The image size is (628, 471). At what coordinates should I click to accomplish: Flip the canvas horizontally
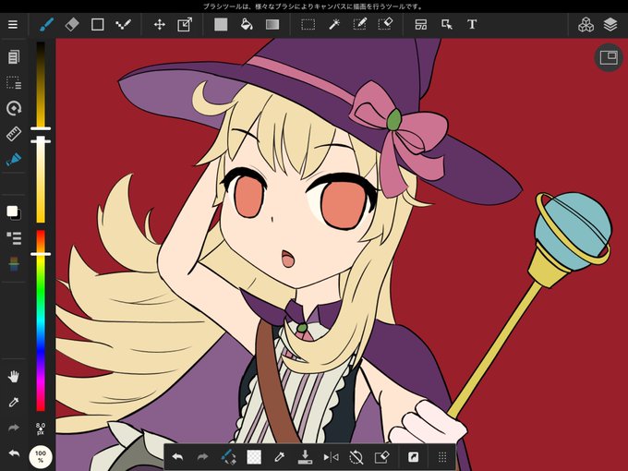(331, 456)
